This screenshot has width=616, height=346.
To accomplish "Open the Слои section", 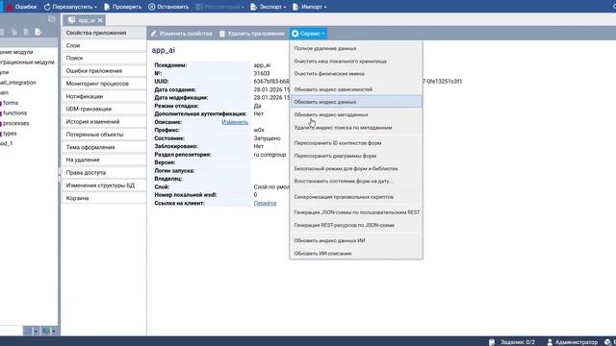I will pos(104,45).
